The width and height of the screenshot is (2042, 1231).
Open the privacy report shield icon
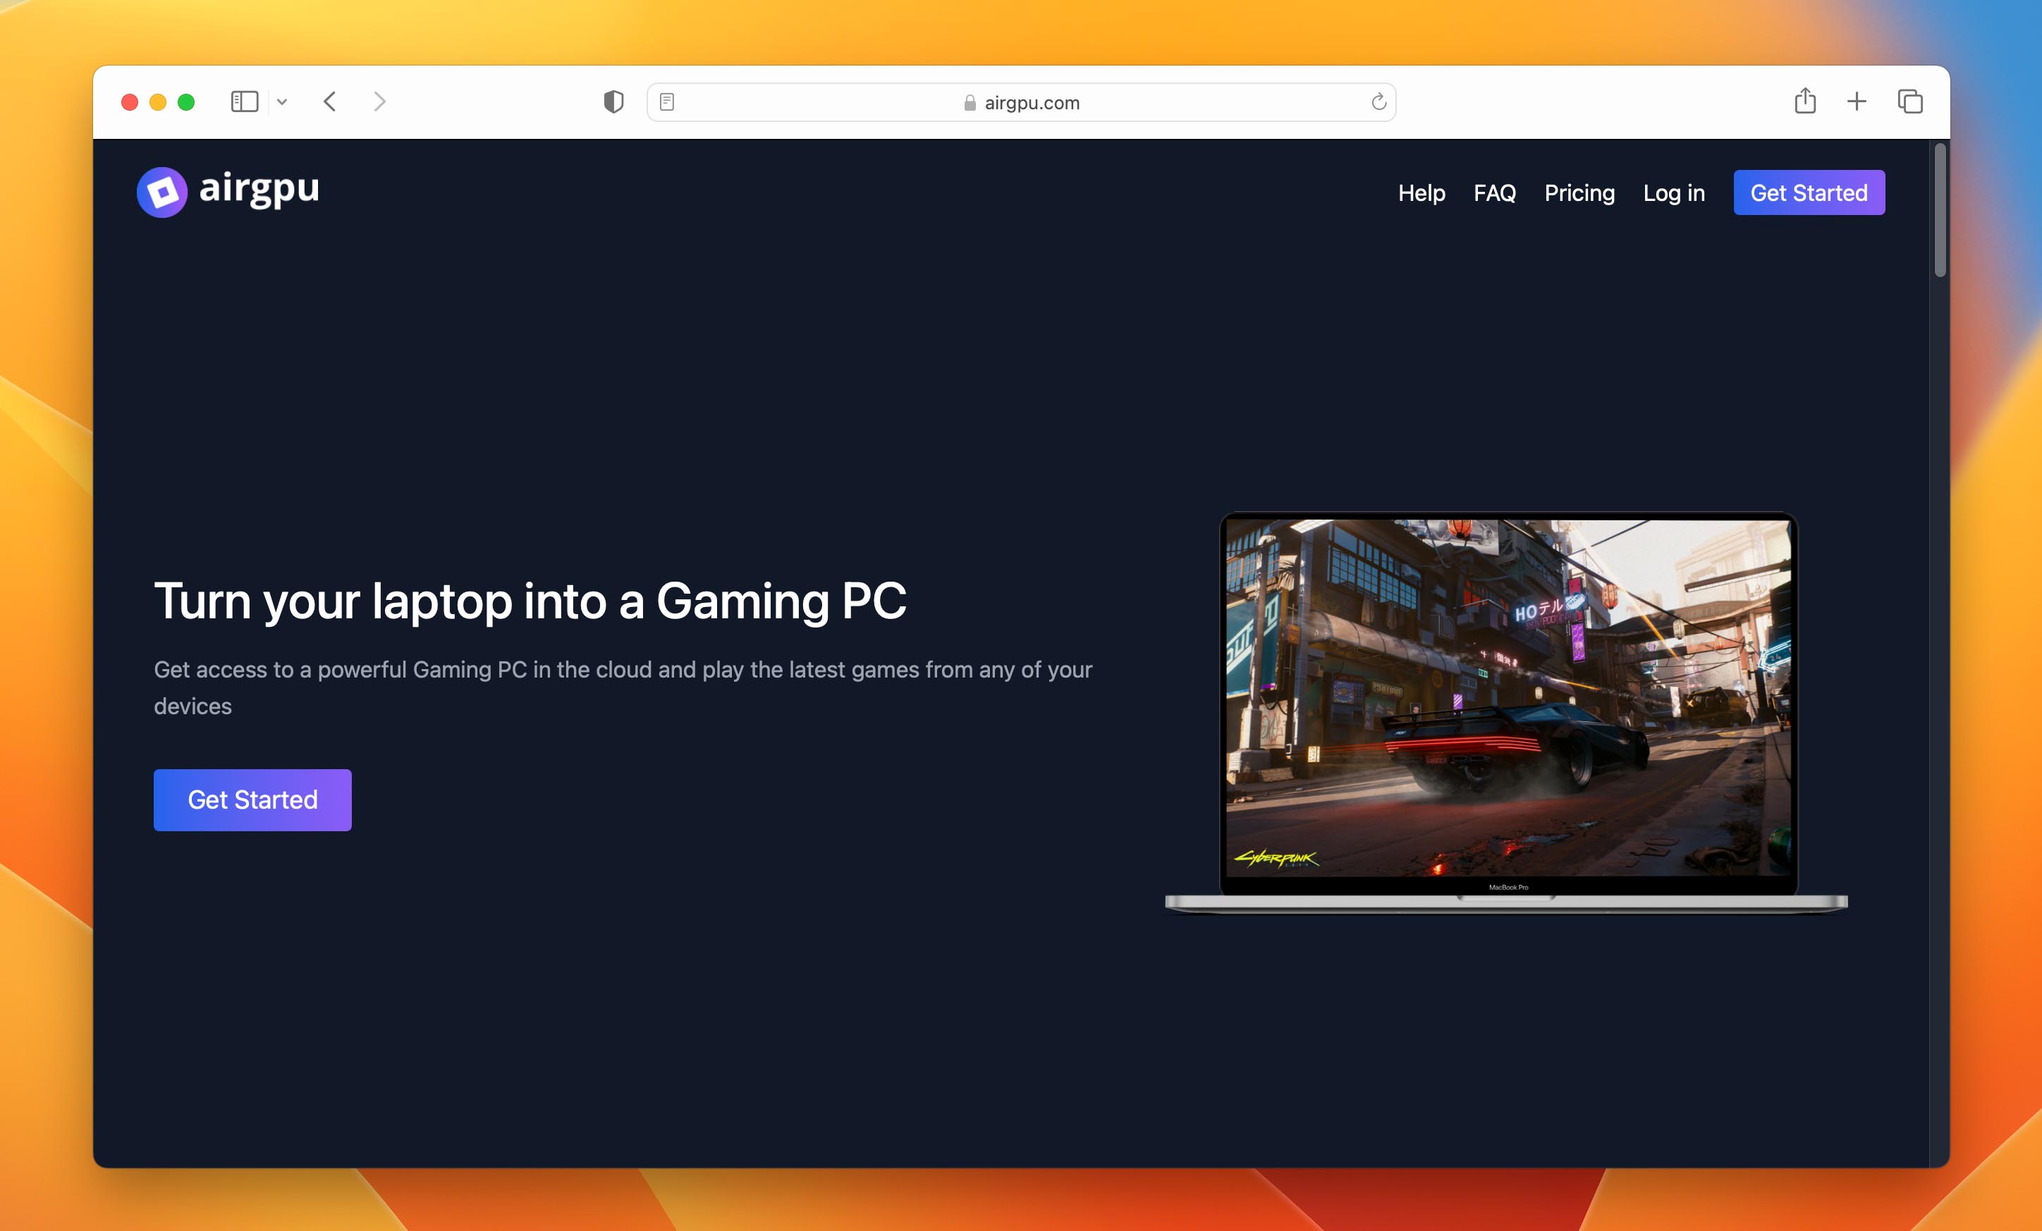click(x=613, y=102)
